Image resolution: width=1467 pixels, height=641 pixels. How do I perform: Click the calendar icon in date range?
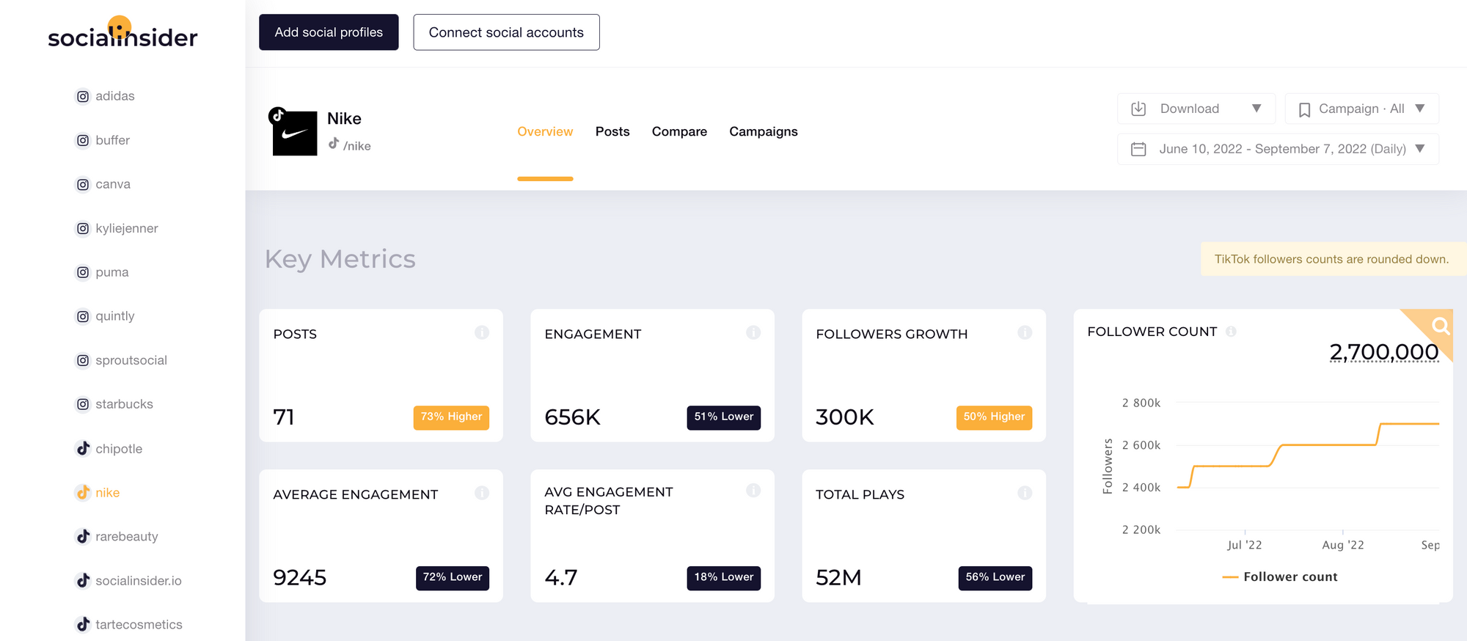[x=1138, y=149]
